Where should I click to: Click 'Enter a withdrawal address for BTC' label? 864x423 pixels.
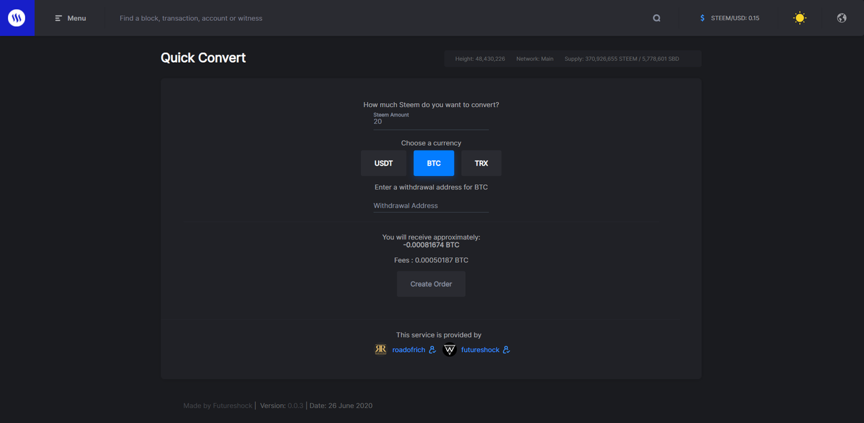tap(431, 187)
